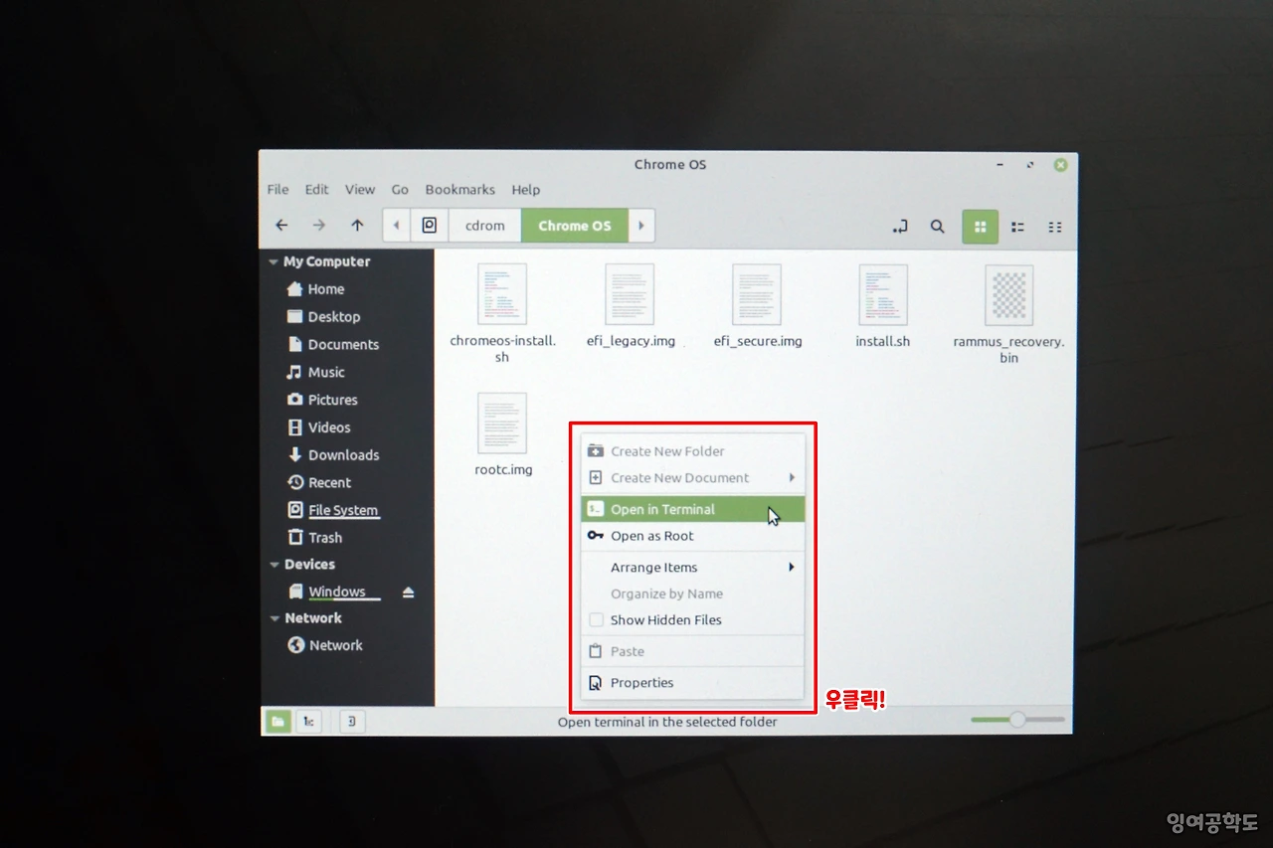The width and height of the screenshot is (1273, 848).
Task: Toggle the tree view sidebar button
Action: point(308,722)
